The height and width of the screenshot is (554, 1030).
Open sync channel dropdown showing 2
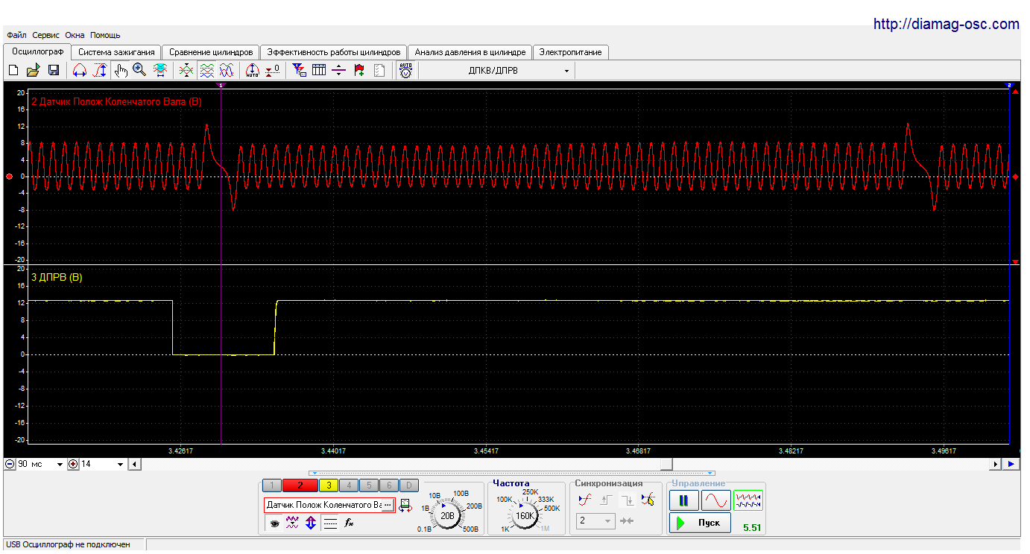pyautogui.click(x=596, y=521)
